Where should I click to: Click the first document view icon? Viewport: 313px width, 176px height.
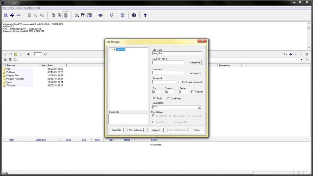(x=53, y=15)
